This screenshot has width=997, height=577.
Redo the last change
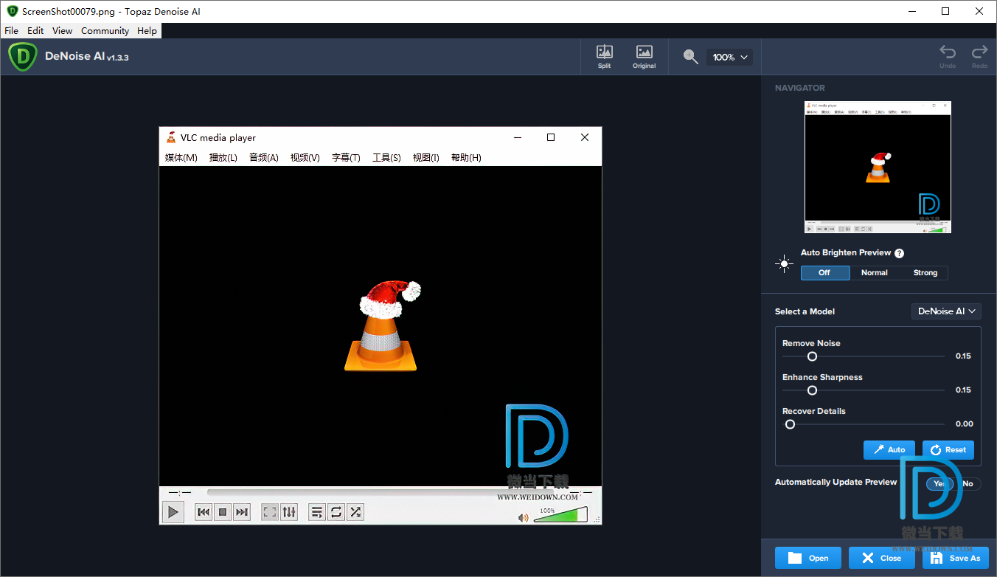pos(979,57)
